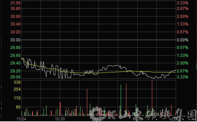Image resolution: width=197 pixels, height=122 pixels.
Task: Click the 339 volume axis label
Action: [x=17, y=82]
